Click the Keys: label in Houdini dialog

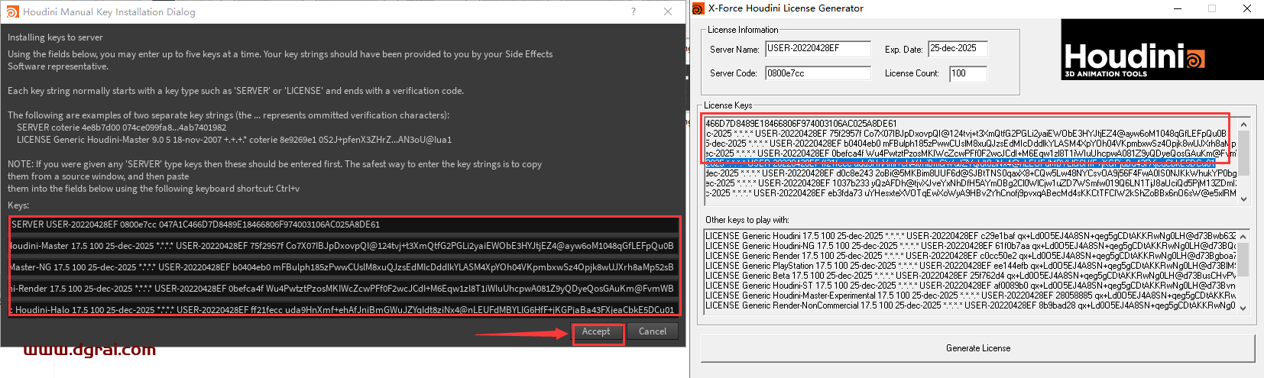(x=18, y=205)
